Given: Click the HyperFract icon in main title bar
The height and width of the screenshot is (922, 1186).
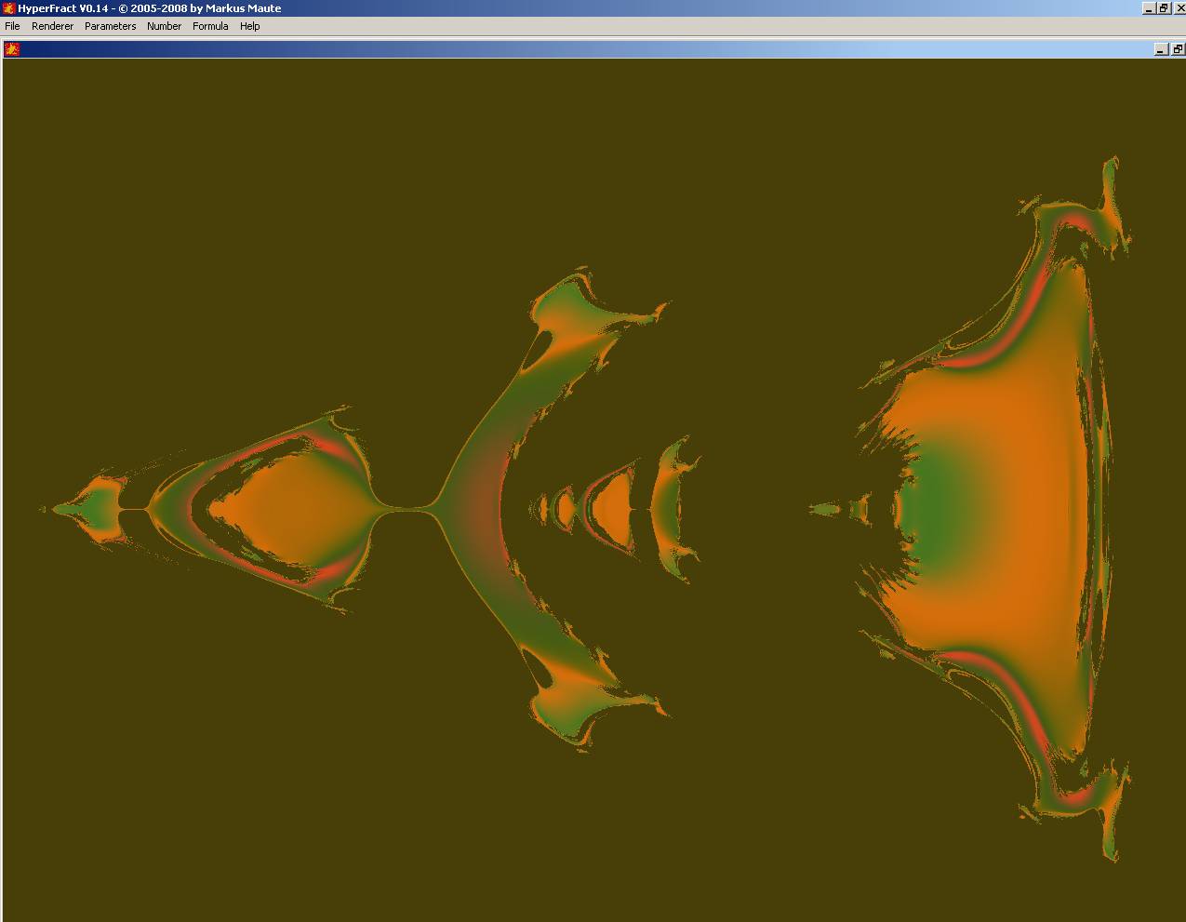Looking at the screenshot, I should (8, 8).
